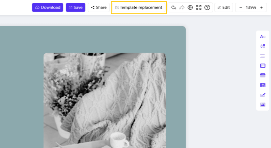Decrease zoom with the minus button
Image resolution: width=271 pixels, height=148 pixels.
241,7
